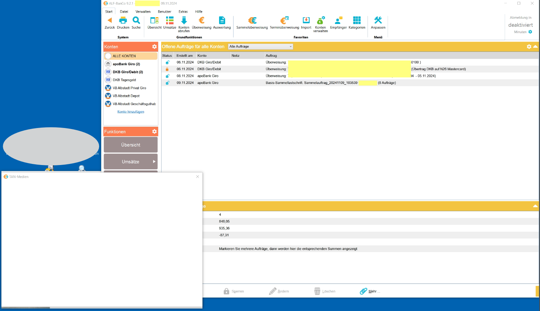Open the Empfänger icon

click(339, 20)
